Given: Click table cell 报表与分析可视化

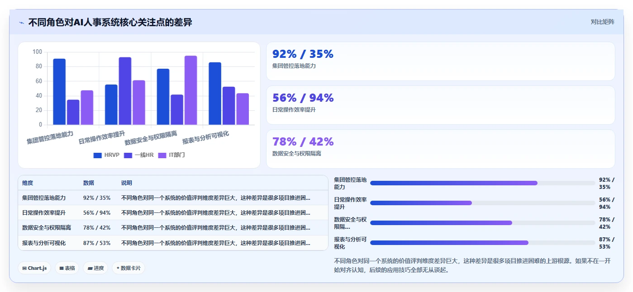Looking at the screenshot, I should click(44, 243).
